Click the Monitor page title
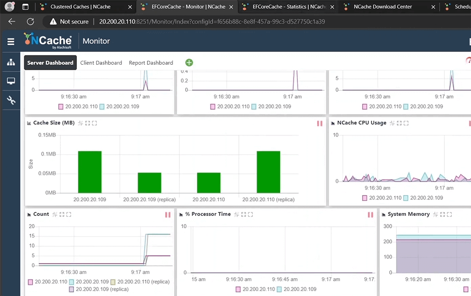471x296 pixels. tap(96, 41)
